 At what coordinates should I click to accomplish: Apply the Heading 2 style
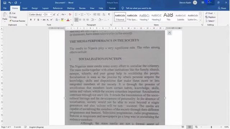pos(156,17)
